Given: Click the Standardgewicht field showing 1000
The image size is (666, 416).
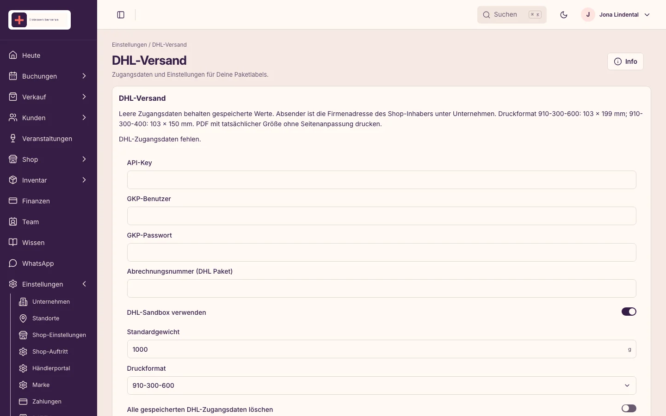Looking at the screenshot, I should (x=382, y=349).
